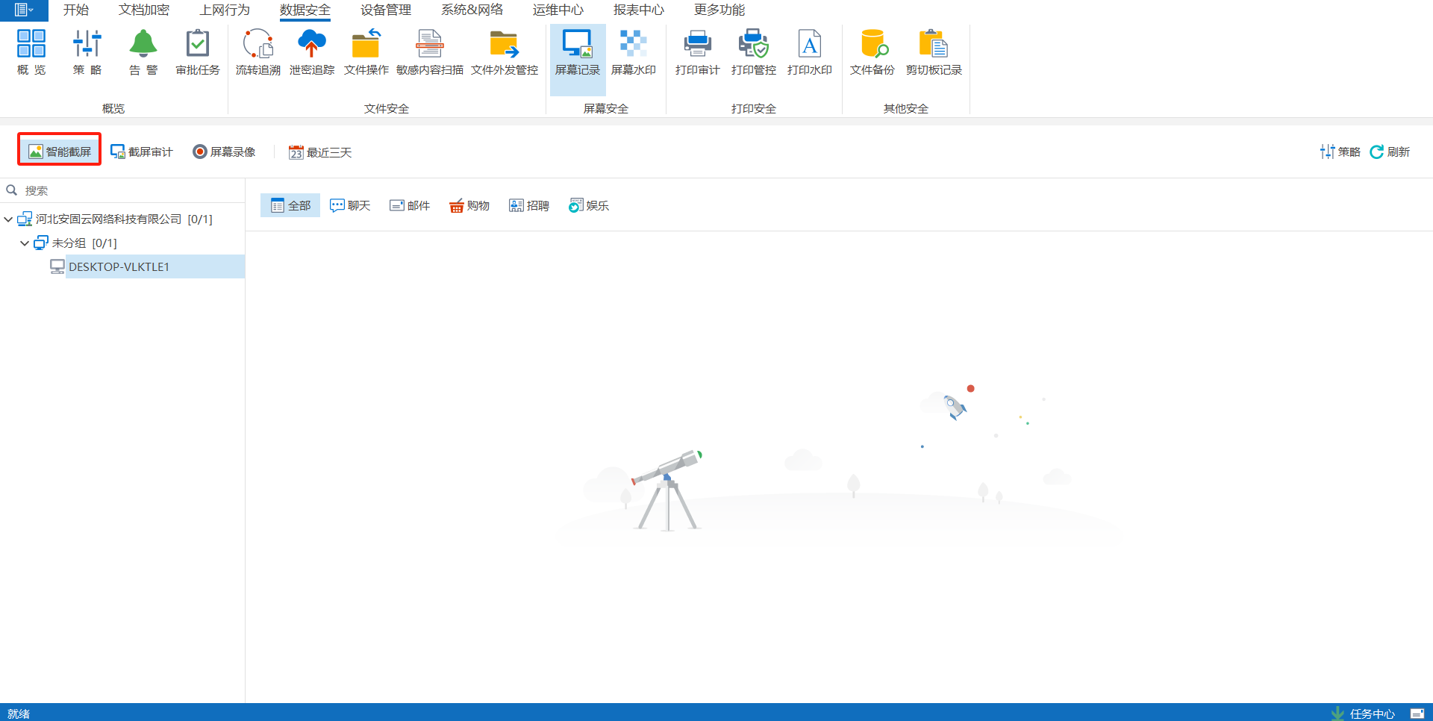Filter by 聊天 chat category

pyautogui.click(x=350, y=205)
